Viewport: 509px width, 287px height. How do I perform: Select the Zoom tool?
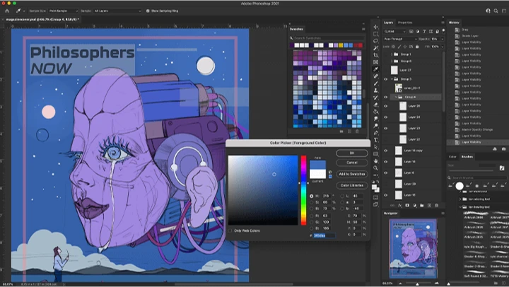coord(375,168)
